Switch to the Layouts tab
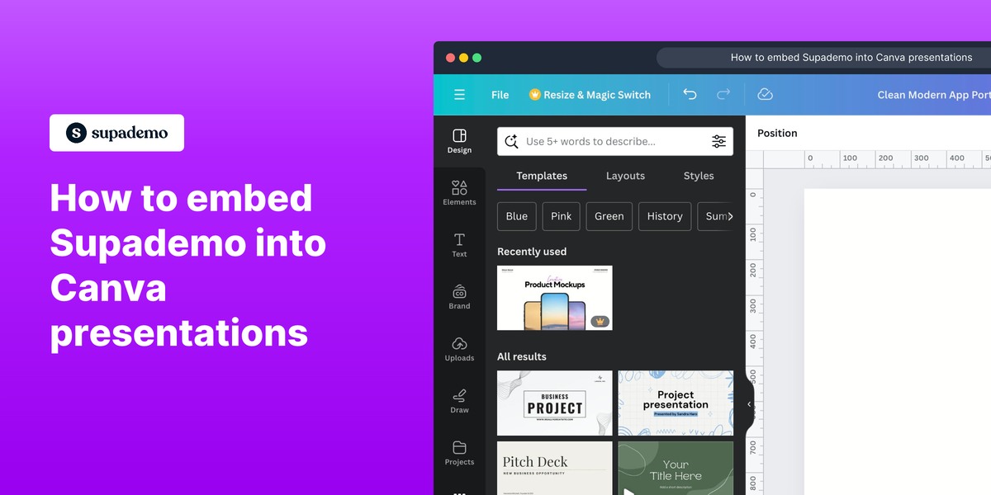The height and width of the screenshot is (495, 991). (625, 176)
